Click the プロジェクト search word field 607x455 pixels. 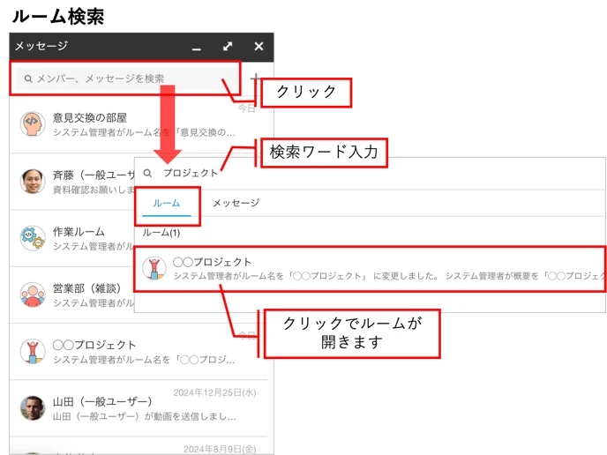(370, 173)
